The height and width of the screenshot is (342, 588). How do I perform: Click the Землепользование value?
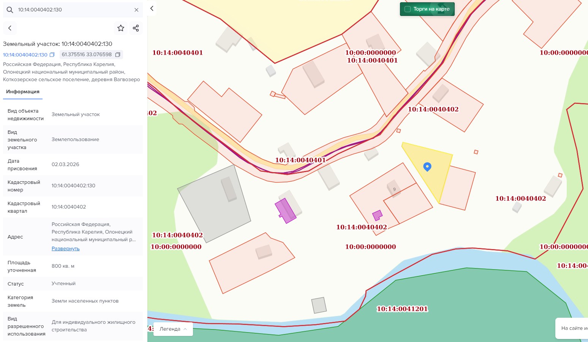click(x=75, y=140)
